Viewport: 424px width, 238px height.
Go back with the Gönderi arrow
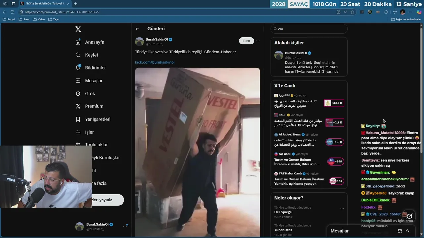tap(137, 29)
